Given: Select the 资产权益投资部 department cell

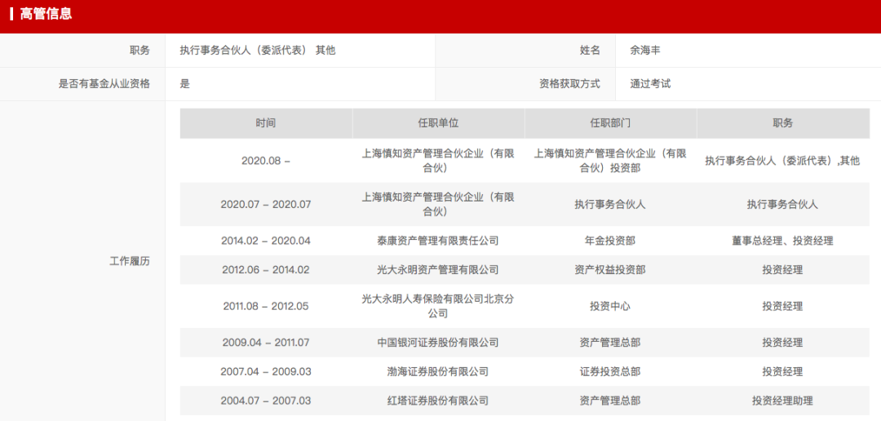Looking at the screenshot, I should coord(610,269).
